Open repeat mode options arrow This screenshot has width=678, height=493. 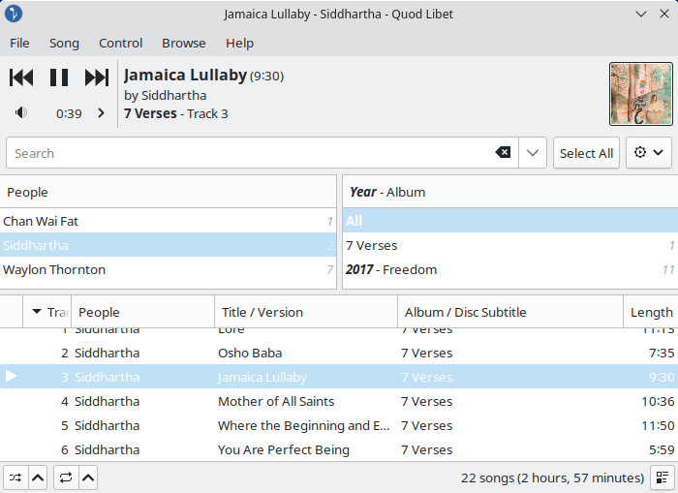[x=88, y=478]
